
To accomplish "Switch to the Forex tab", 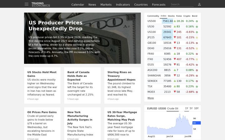I will click(179, 16).
